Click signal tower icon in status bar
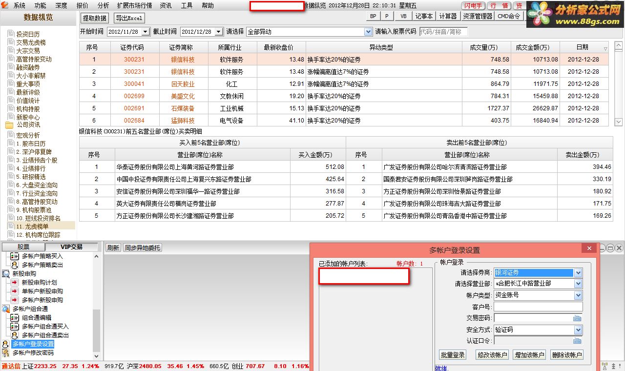Viewport: 625px width, 371px height. (x=605, y=366)
